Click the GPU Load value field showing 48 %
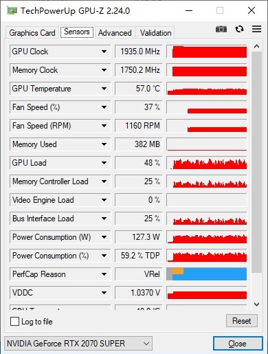This screenshot has width=268, height=354. click(139, 163)
